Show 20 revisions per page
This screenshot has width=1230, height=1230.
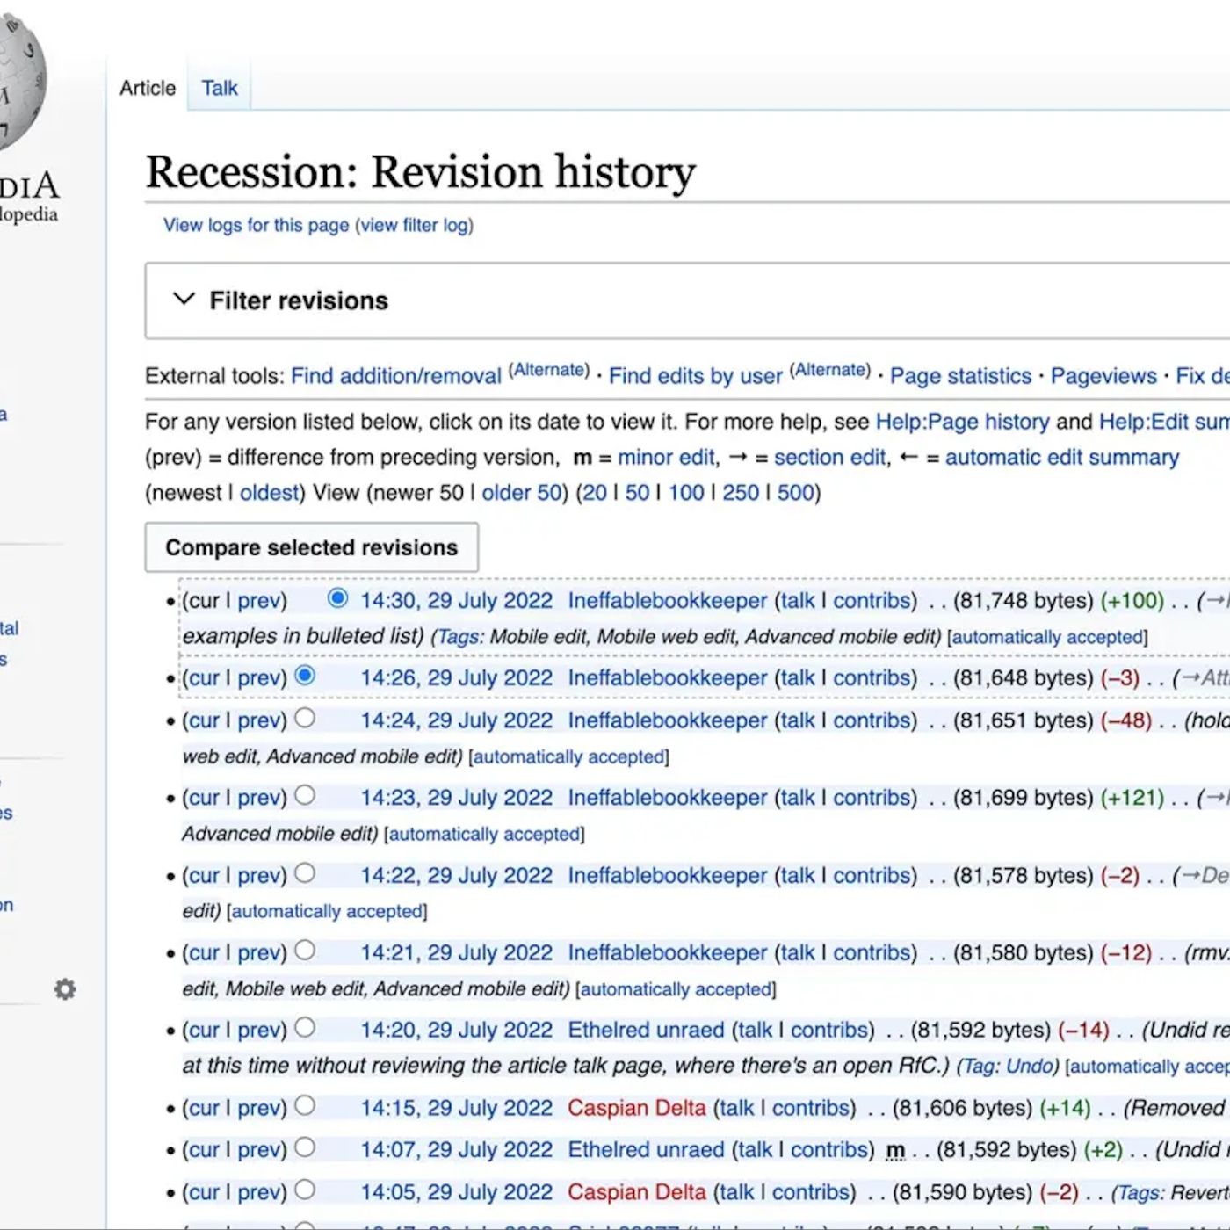[594, 492]
